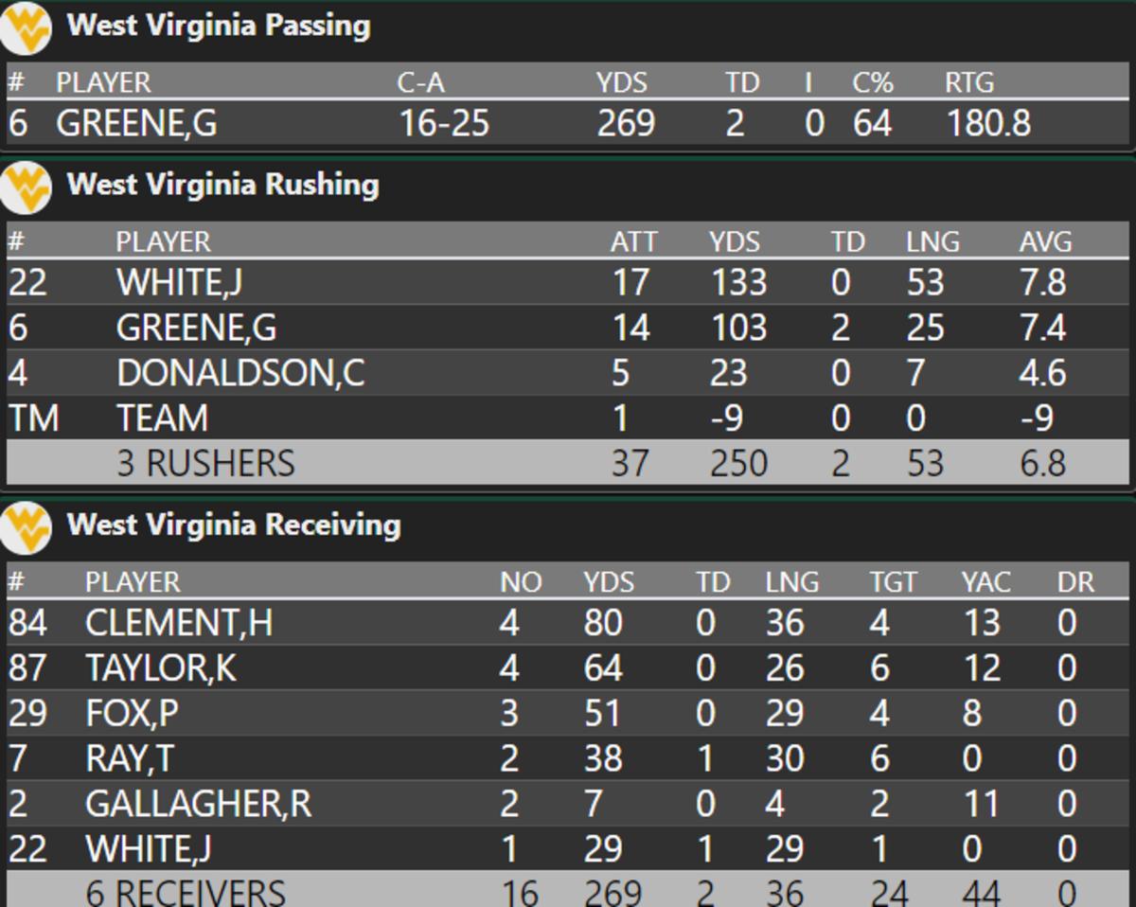Select the West Virginia Passing section title
Image resolution: width=1136 pixels, height=907 pixels.
(x=219, y=26)
